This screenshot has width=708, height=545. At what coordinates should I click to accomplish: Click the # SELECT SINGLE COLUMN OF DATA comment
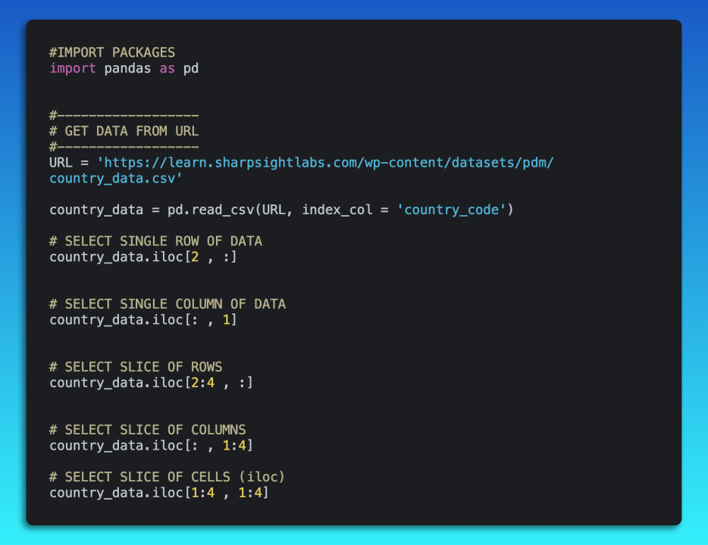coord(168,304)
